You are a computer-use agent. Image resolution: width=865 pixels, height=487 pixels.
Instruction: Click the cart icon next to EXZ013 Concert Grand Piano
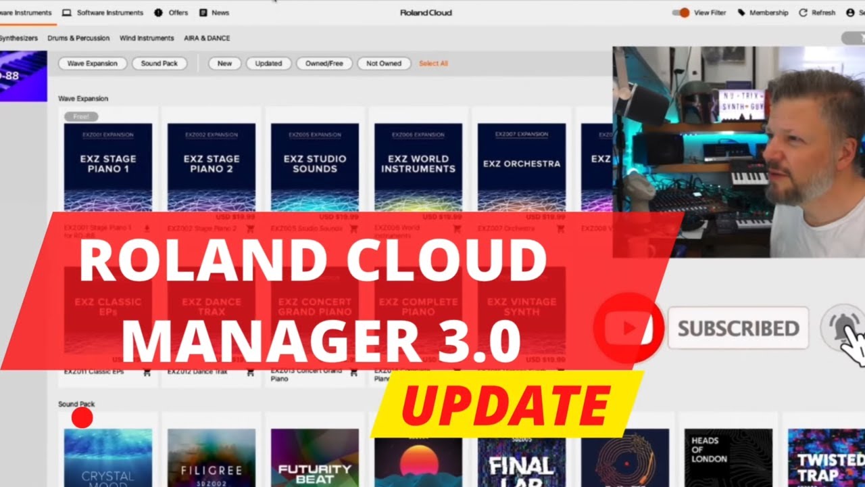pyautogui.click(x=353, y=372)
